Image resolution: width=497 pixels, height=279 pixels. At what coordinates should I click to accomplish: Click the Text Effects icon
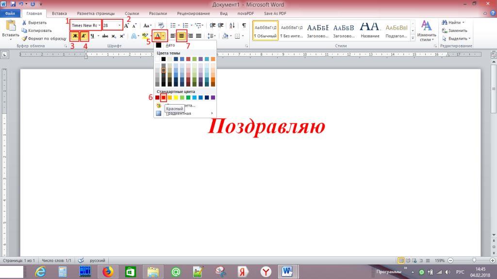coord(134,36)
